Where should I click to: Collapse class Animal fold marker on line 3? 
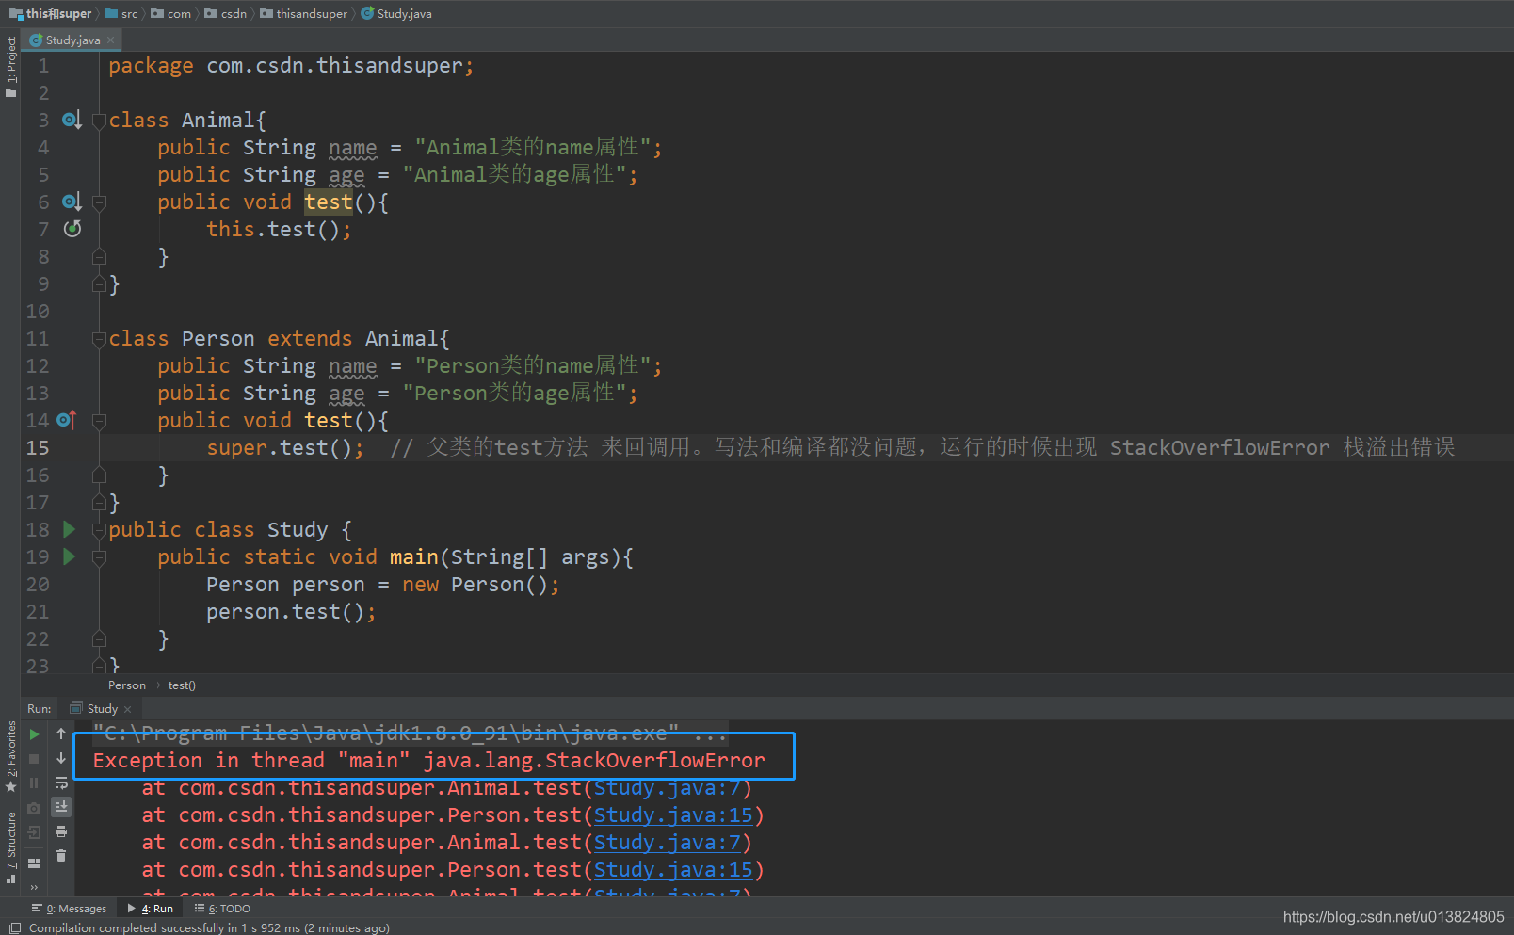click(99, 121)
